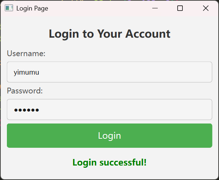This screenshot has width=219, height=180.
Task: Focus the Username input field
Action: (x=109, y=72)
